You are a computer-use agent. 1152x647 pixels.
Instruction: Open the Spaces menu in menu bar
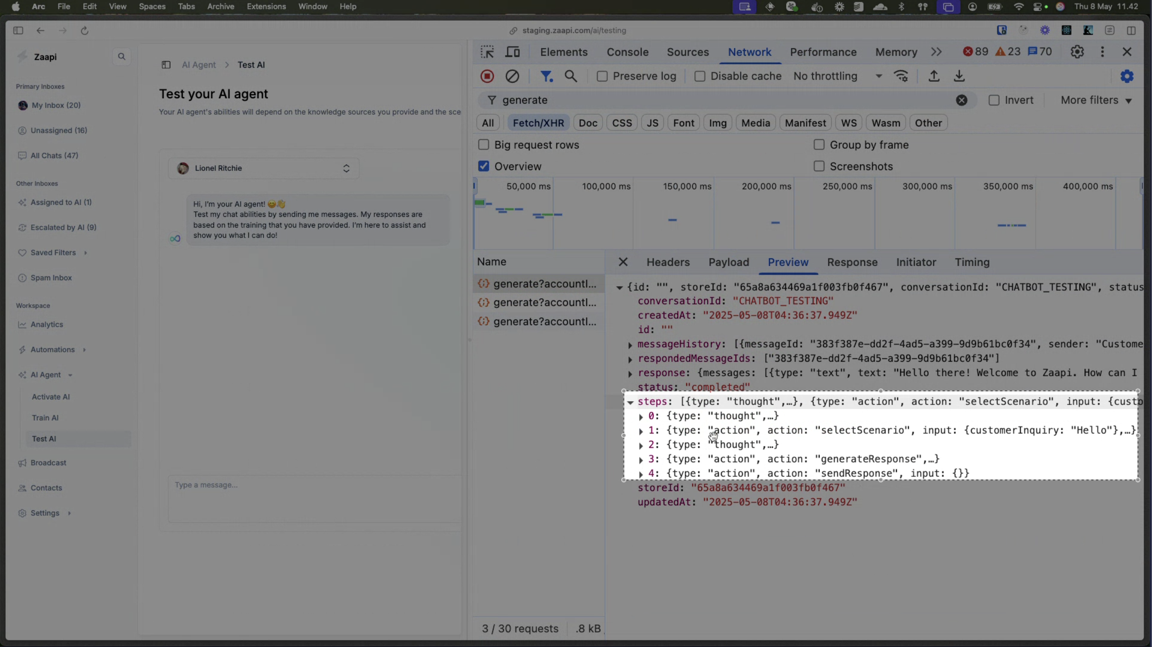point(152,6)
